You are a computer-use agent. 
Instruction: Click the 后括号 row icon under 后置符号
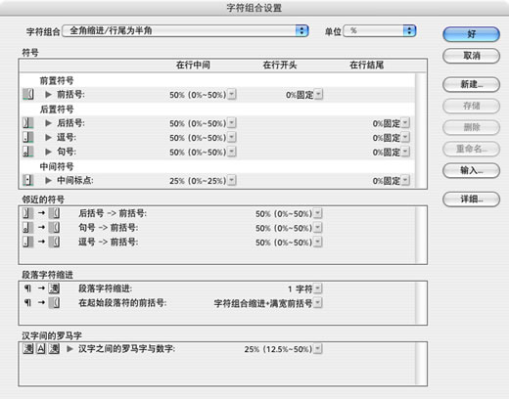[28, 123]
